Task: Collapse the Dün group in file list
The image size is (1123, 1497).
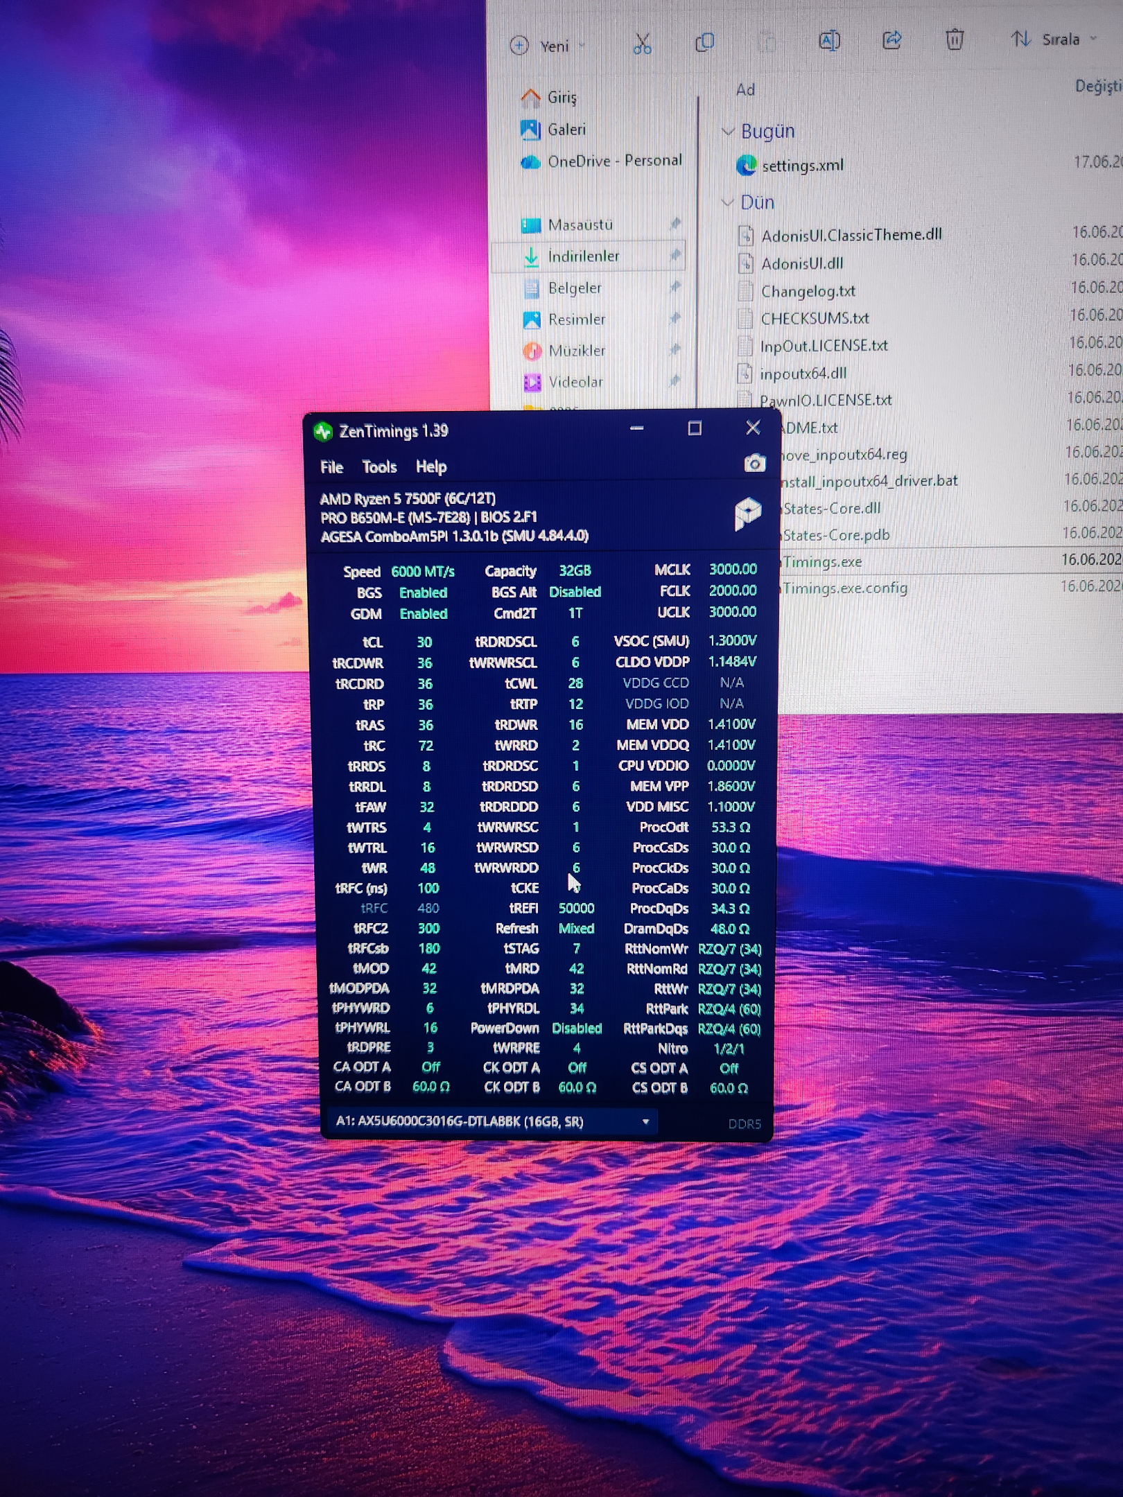Action: point(727,202)
